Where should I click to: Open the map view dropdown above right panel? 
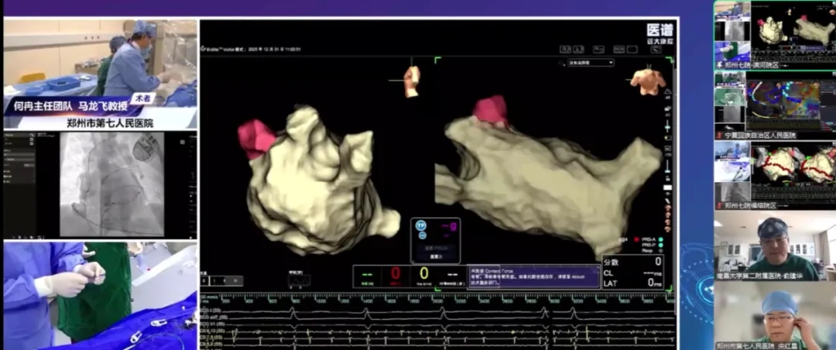(x=590, y=63)
